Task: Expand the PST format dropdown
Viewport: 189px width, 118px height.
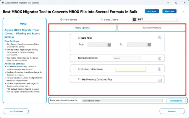Action: tap(156, 19)
